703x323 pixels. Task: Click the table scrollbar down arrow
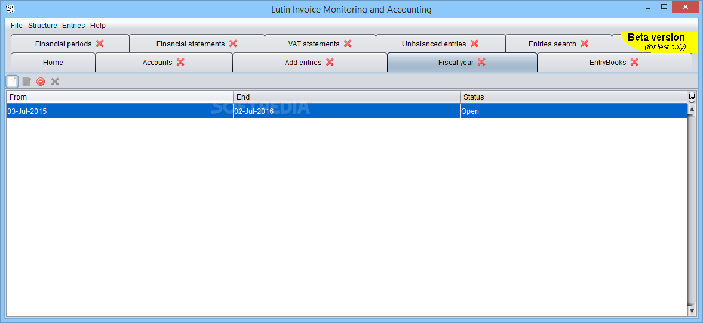point(692,310)
